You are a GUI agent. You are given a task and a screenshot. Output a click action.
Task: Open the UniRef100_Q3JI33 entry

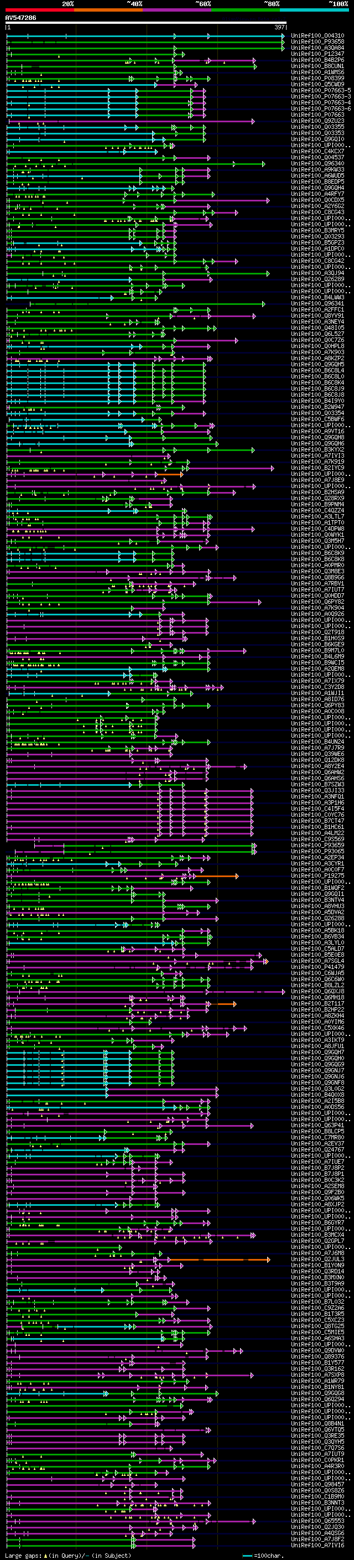[317, 790]
